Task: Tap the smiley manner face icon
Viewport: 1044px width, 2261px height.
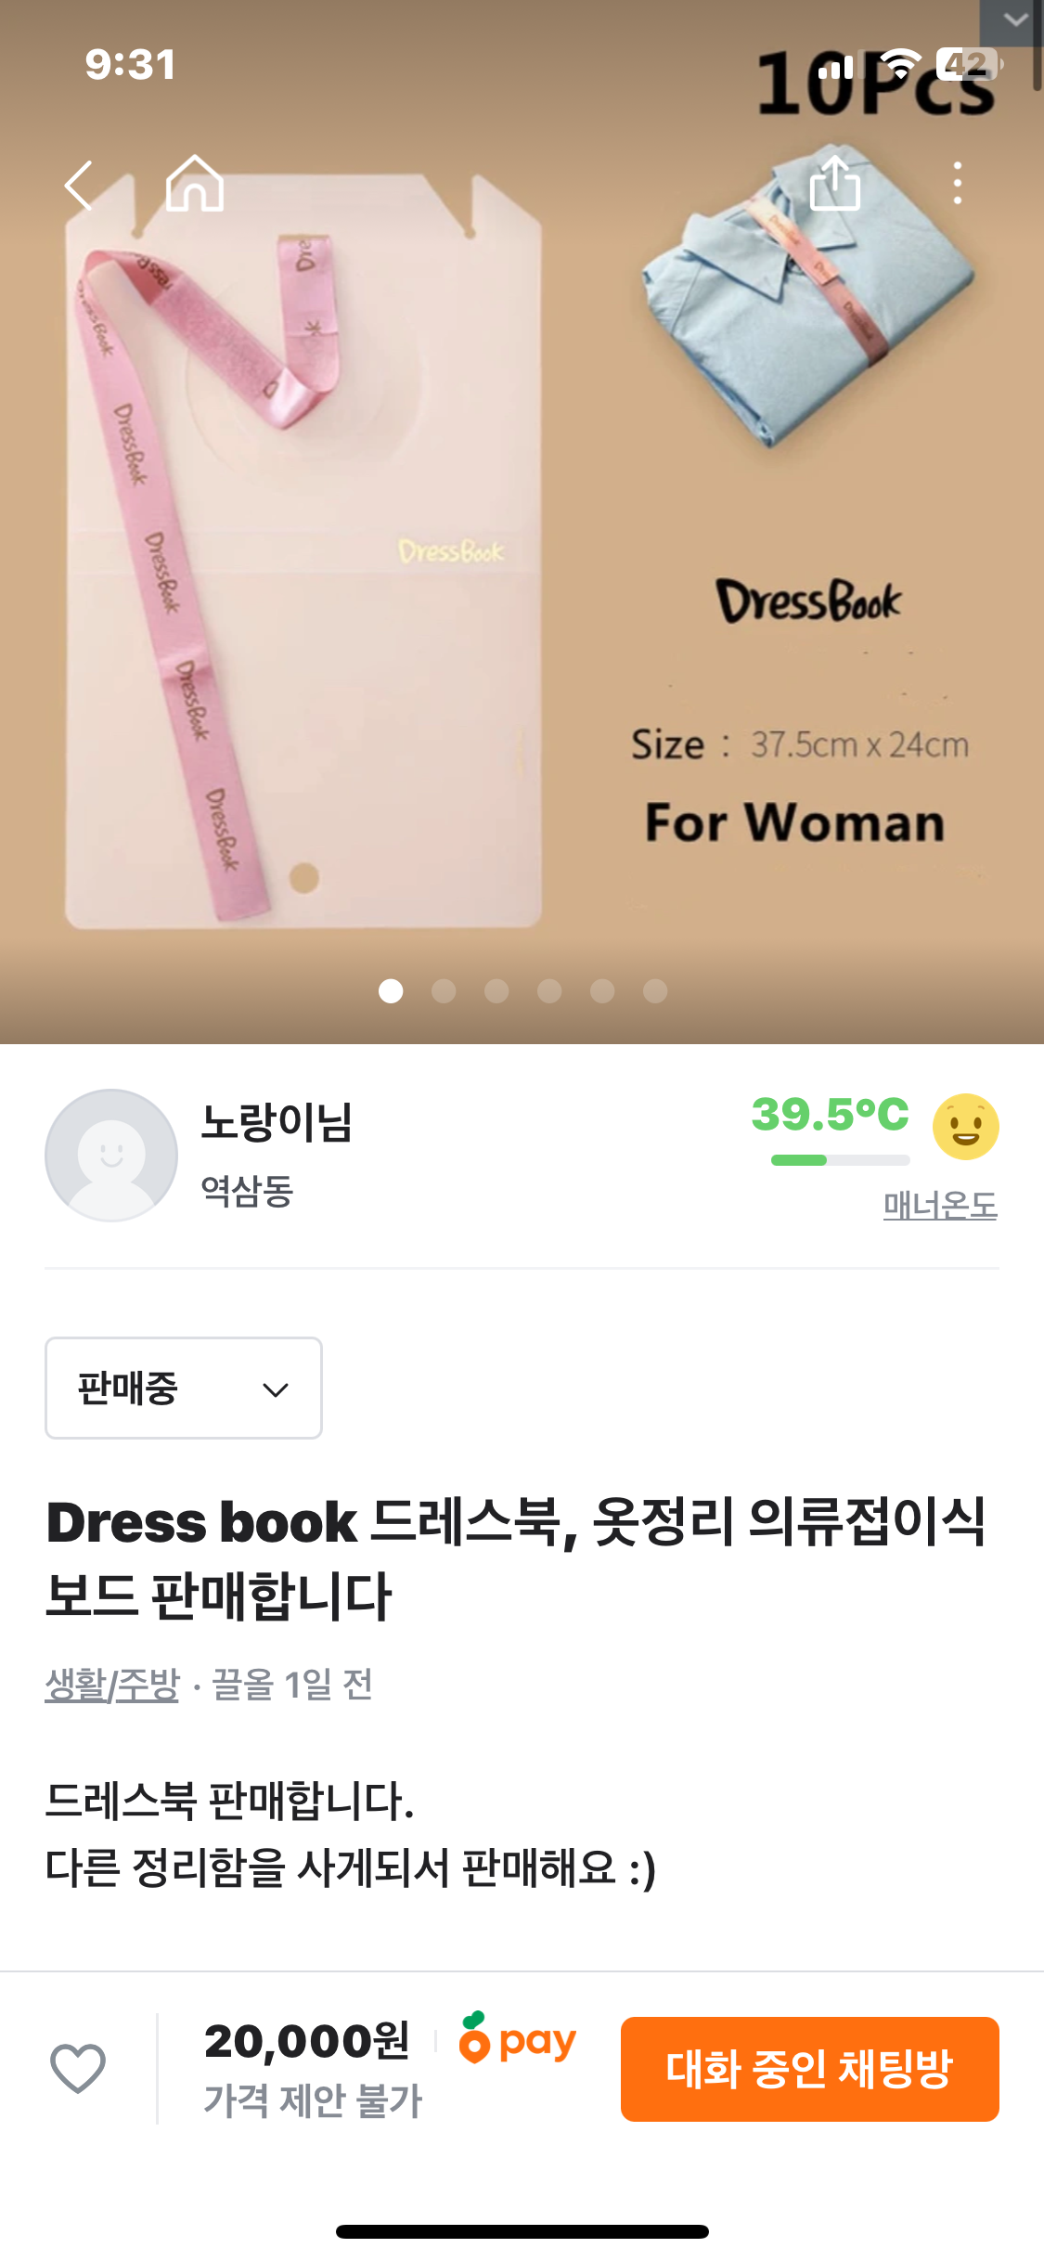Action: click(x=965, y=1127)
